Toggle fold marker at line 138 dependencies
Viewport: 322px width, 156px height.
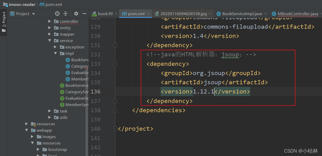coord(115,110)
